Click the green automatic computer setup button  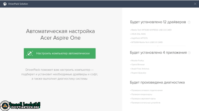coord(60,54)
